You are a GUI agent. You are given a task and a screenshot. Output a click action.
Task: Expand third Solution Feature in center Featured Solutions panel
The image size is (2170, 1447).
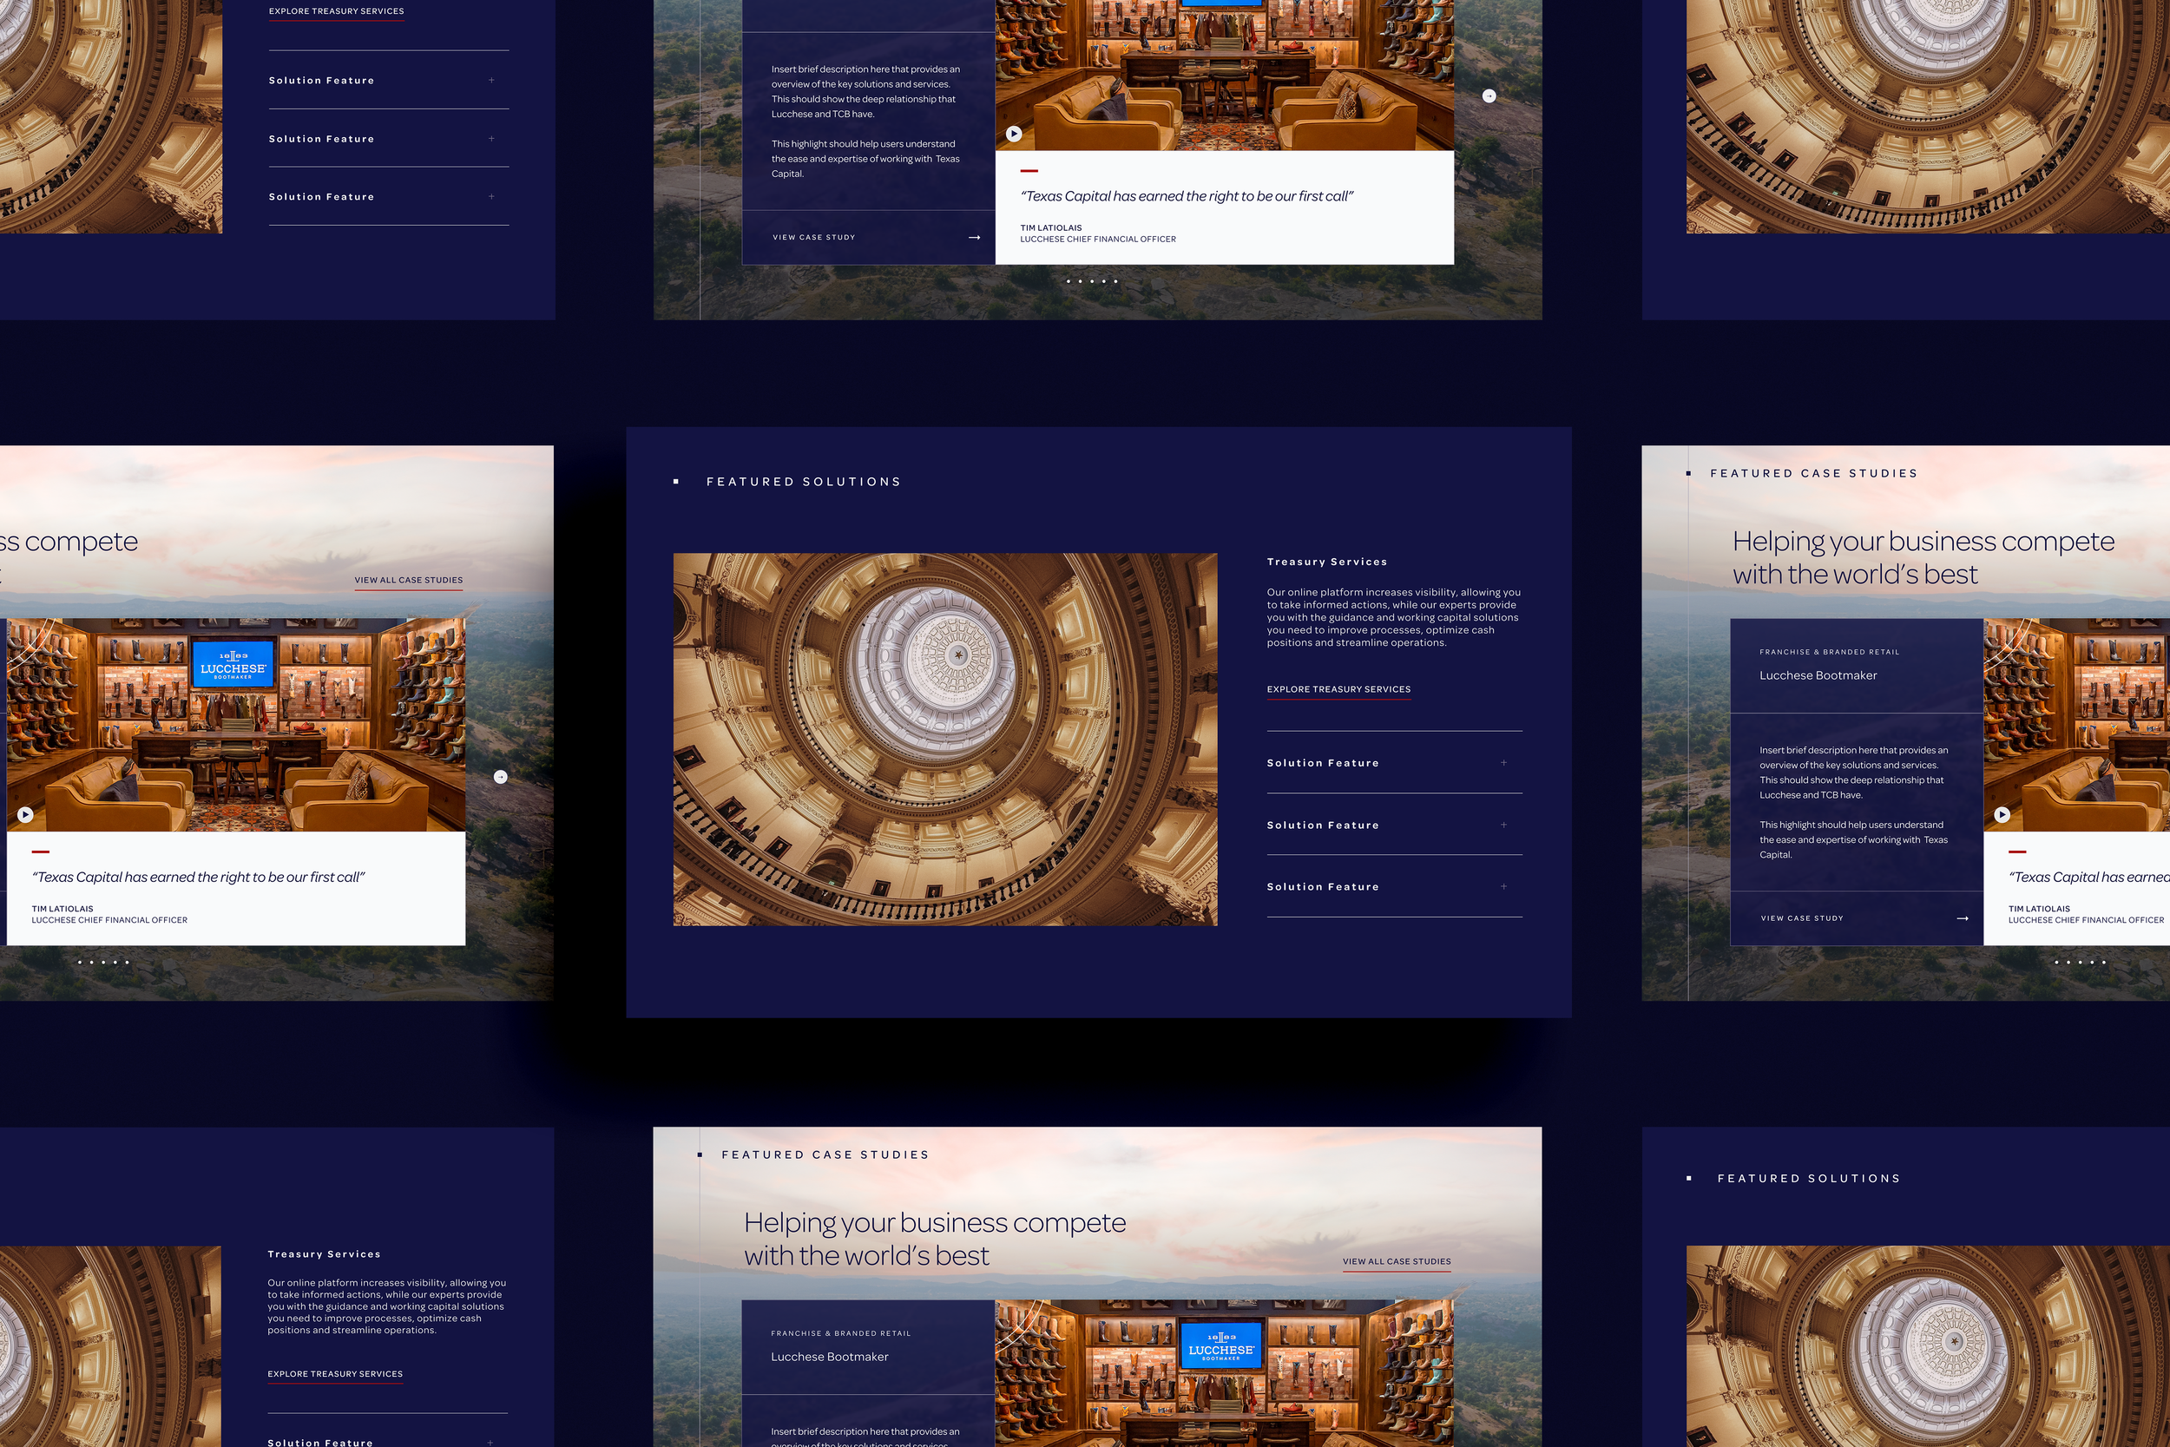coord(1503,887)
